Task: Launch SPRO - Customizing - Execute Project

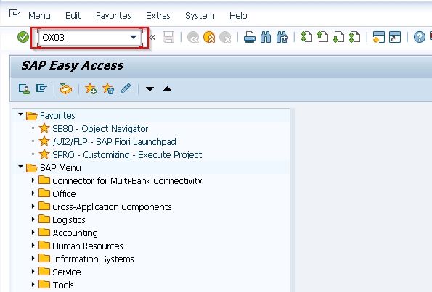Action: (127, 155)
